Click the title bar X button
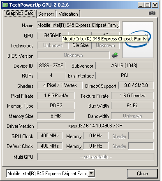162x181 pixels. [155, 5]
